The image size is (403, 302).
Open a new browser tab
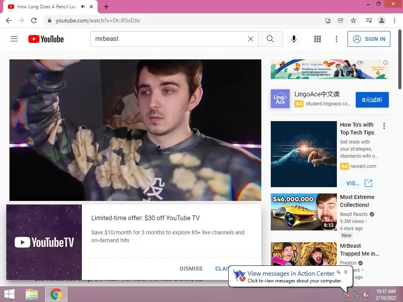coord(106,7)
